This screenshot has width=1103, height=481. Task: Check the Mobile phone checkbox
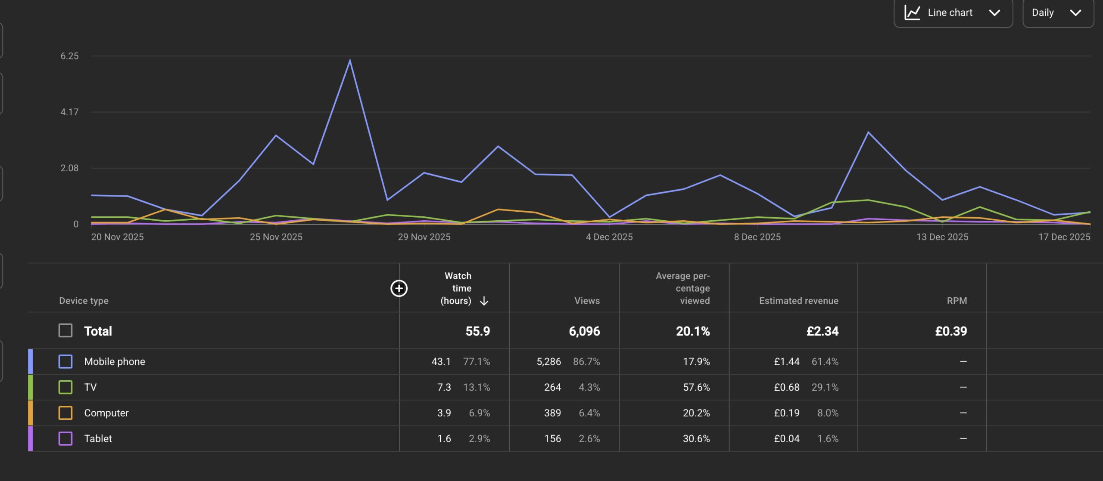pyautogui.click(x=65, y=361)
